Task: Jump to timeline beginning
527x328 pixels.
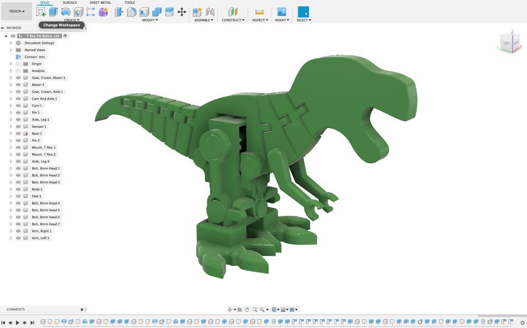Action: pyautogui.click(x=4, y=323)
